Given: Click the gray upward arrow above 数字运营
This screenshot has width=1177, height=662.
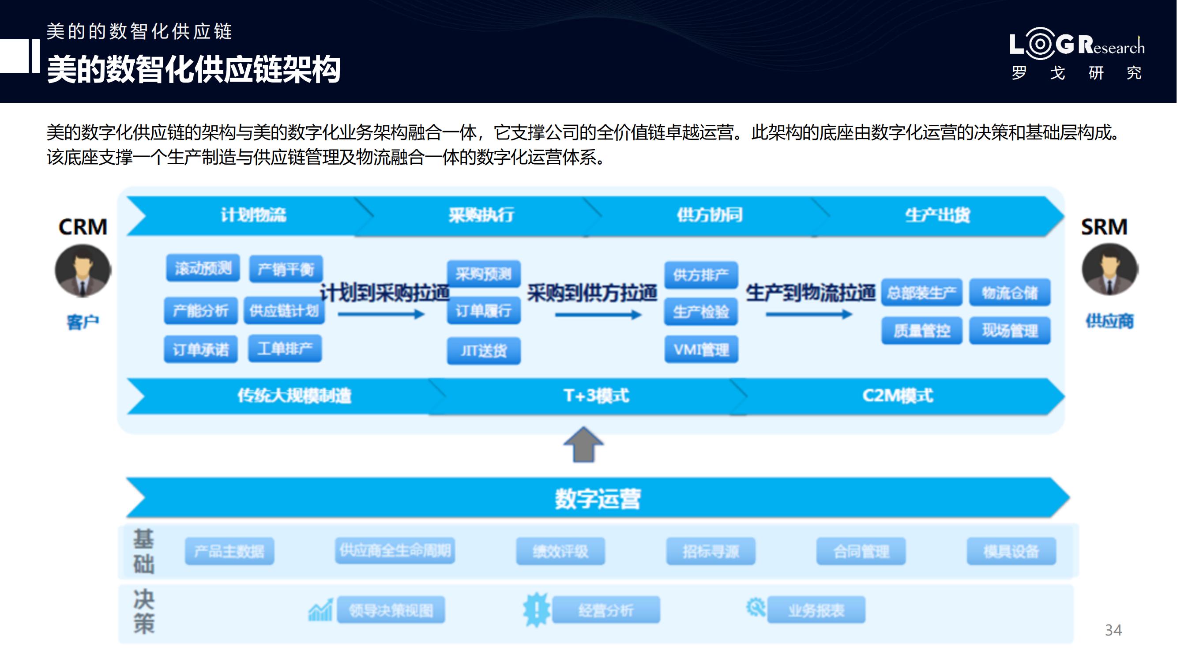Looking at the screenshot, I should click(x=583, y=444).
